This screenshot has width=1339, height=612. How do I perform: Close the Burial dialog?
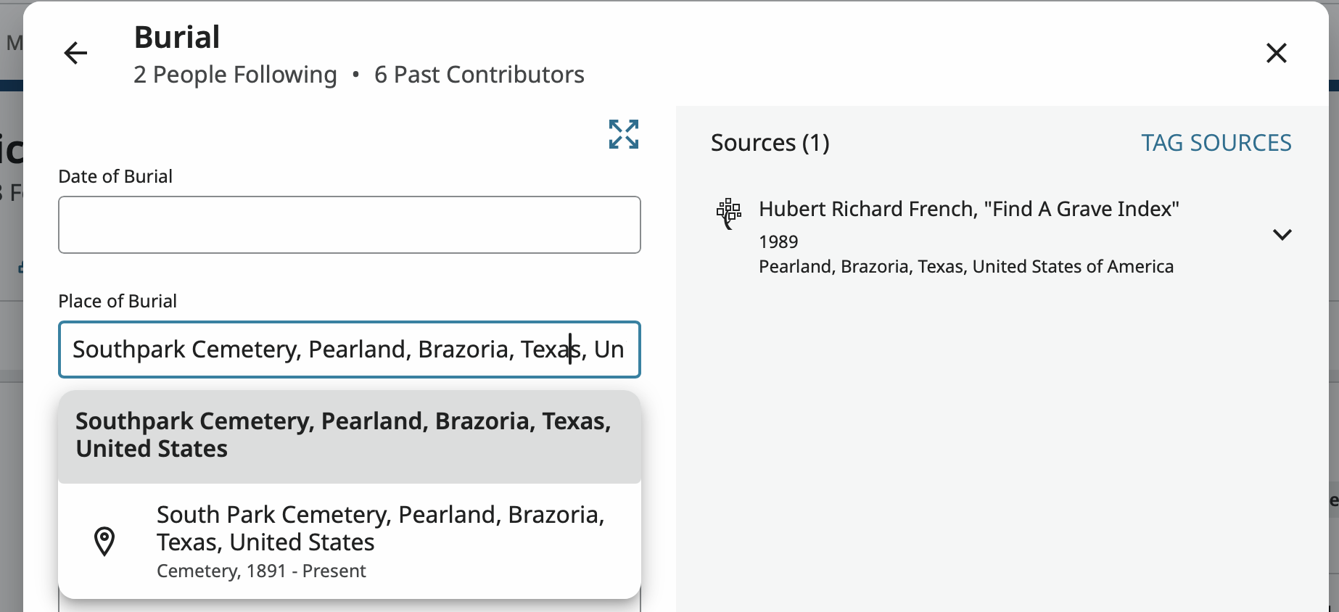[1276, 53]
